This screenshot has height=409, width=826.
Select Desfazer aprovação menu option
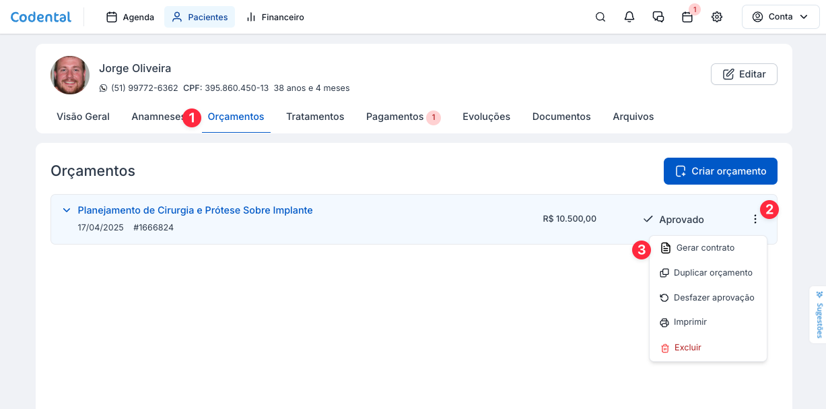(714, 298)
